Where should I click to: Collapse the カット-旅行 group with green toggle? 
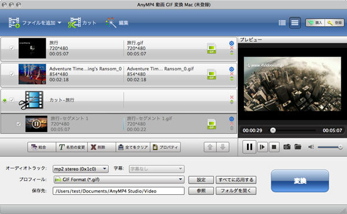point(5,100)
